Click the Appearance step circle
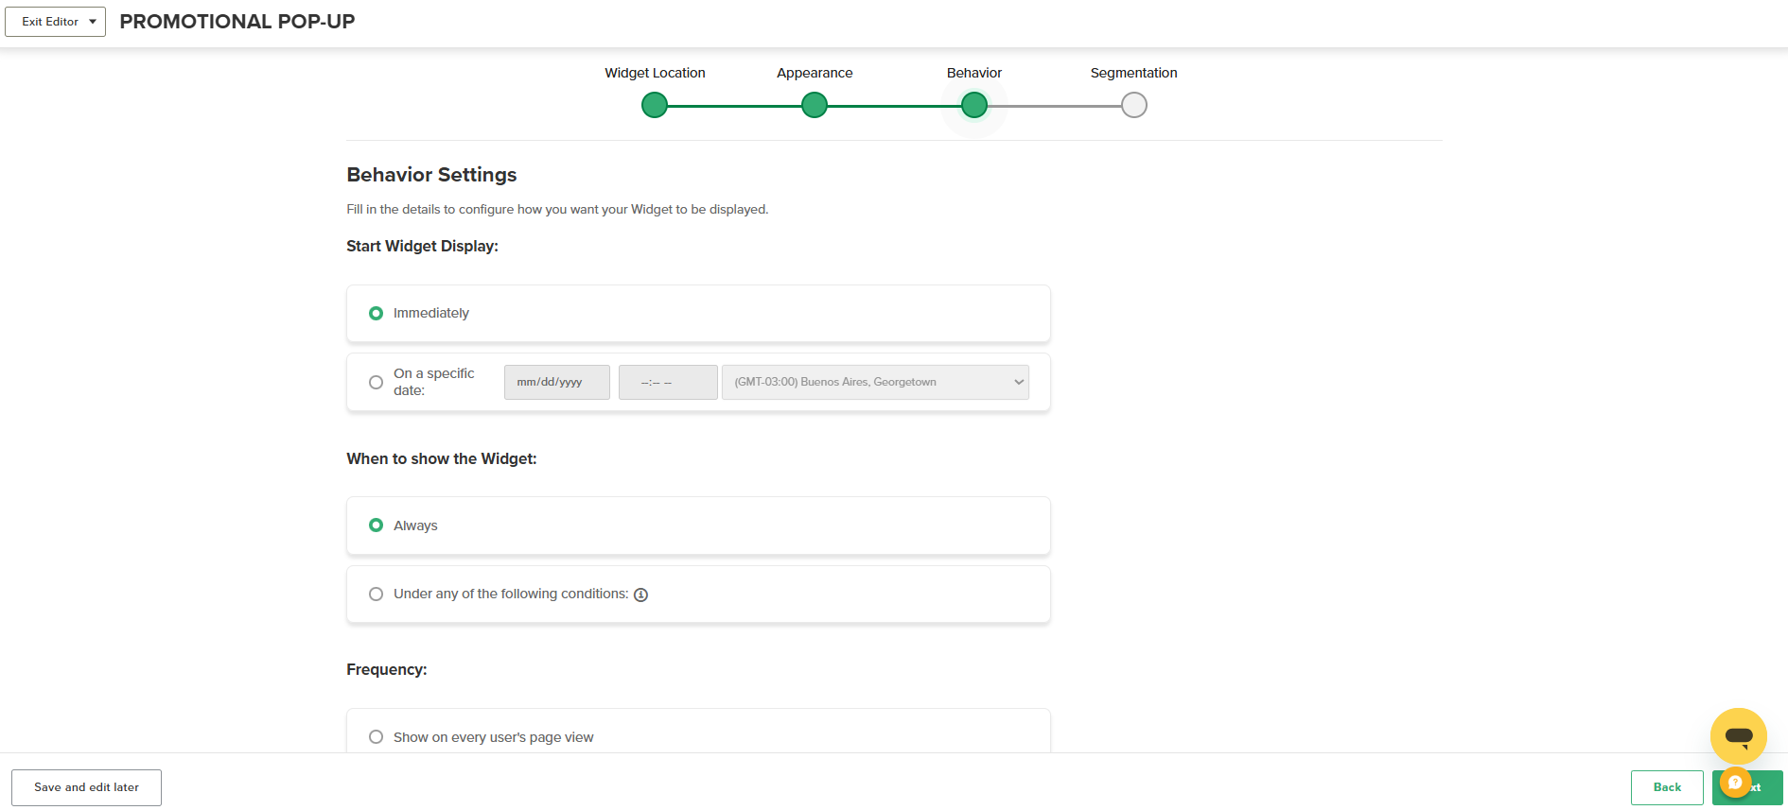Viewport: 1788px width, 810px height. point(814,105)
